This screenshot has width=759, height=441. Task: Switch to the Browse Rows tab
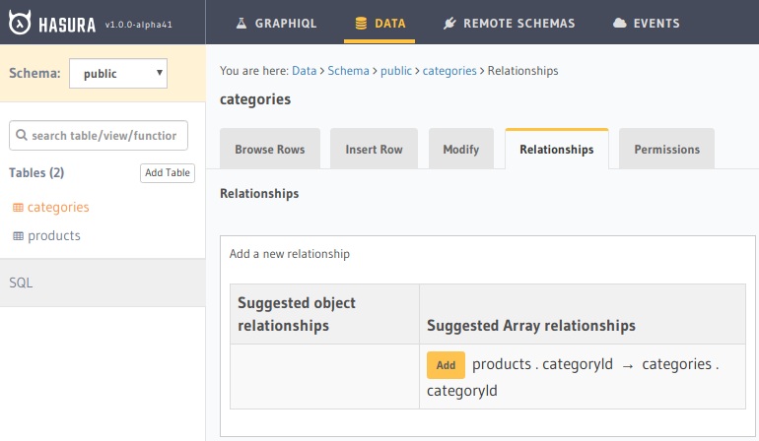(269, 150)
